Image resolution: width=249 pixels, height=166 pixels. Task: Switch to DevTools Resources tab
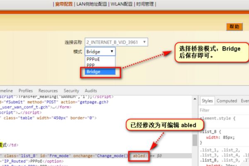[x=48, y=91]
